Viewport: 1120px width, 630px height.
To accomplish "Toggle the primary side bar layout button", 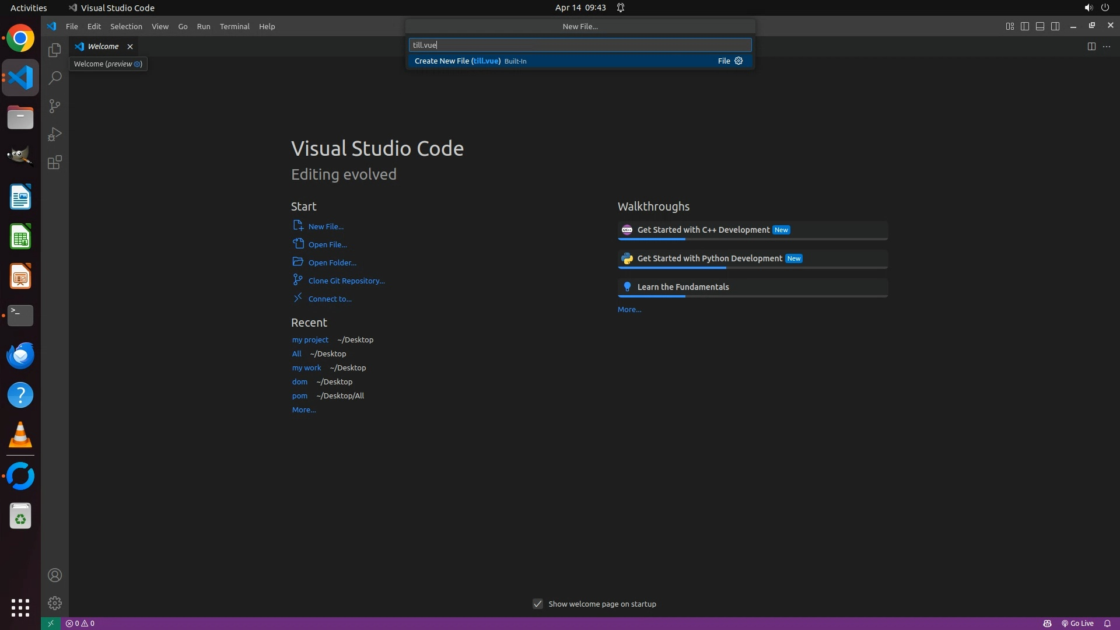I will tap(1025, 26).
